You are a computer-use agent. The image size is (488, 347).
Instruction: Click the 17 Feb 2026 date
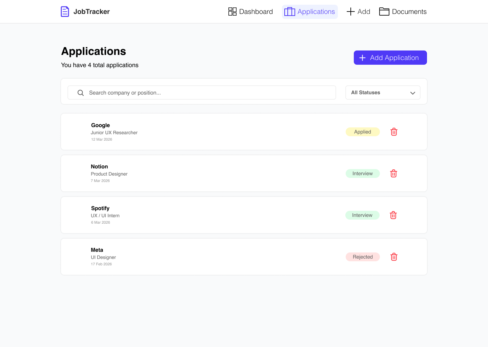101,264
